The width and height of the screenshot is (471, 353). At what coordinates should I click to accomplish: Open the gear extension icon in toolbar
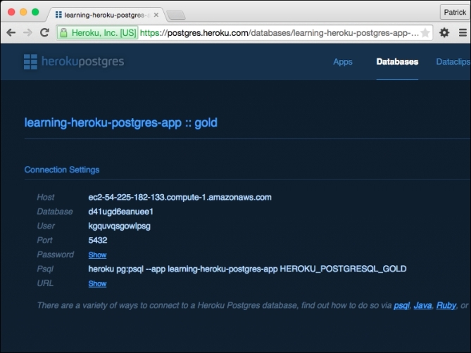tap(444, 32)
